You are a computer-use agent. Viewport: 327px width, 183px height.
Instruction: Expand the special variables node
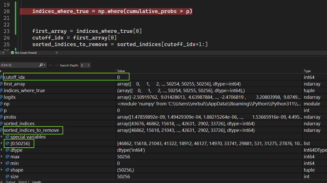pyautogui.click(x=2, y=137)
